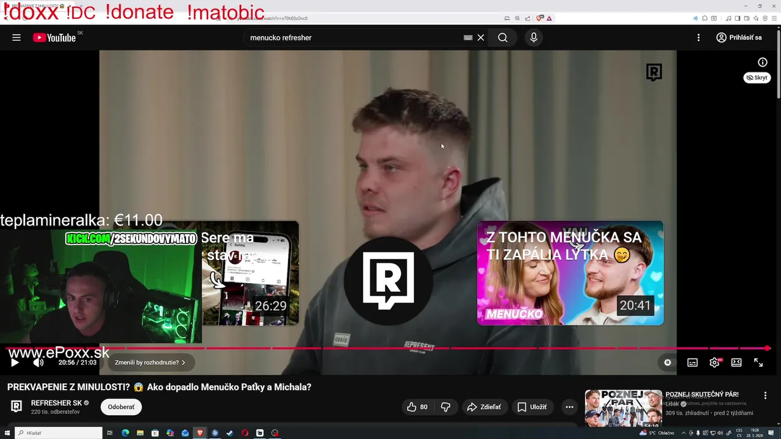The width and height of the screenshot is (781, 439).
Task: Share the video with 'Zdieľať'
Action: [484, 407]
